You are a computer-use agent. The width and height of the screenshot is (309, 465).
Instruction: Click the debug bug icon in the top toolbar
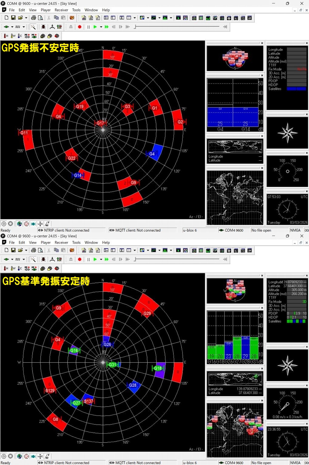(43, 27)
